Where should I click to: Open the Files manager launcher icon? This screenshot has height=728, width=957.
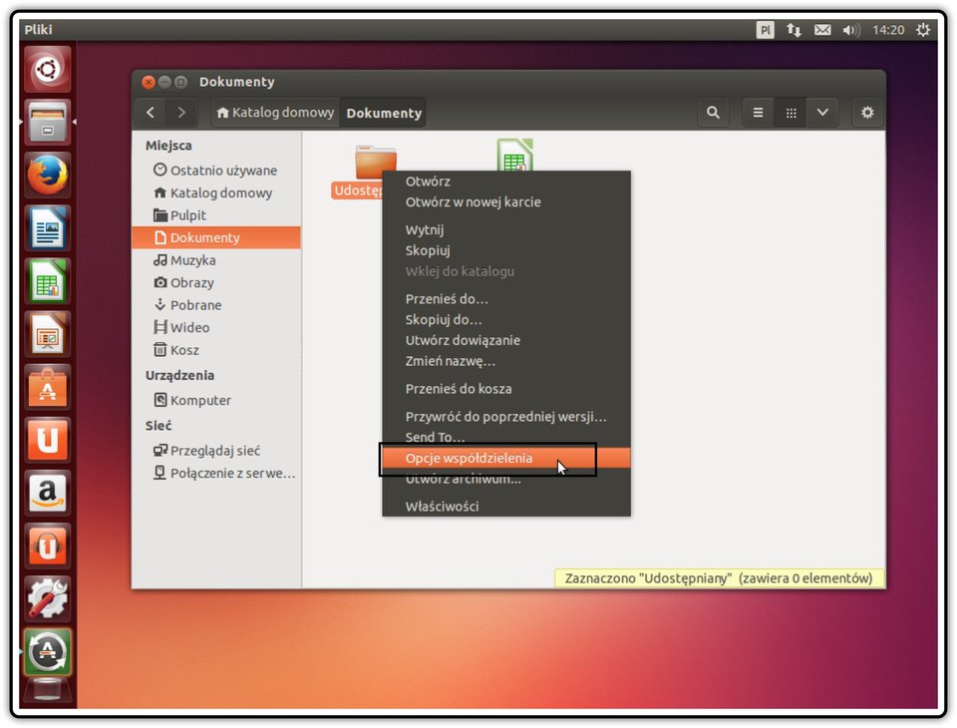pos(48,122)
